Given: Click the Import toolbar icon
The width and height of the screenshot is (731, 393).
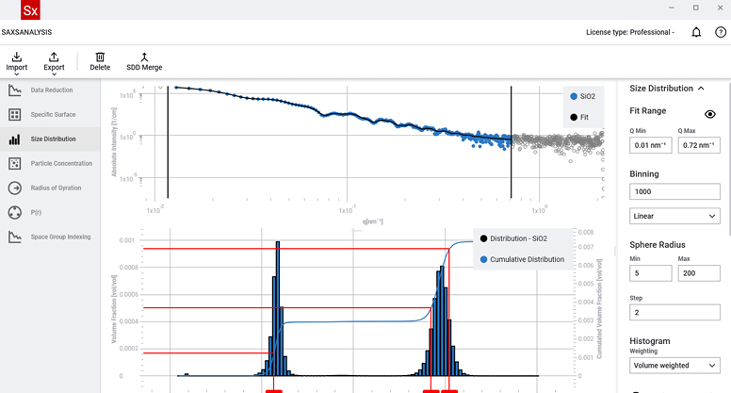Looking at the screenshot, I should pyautogui.click(x=17, y=57).
